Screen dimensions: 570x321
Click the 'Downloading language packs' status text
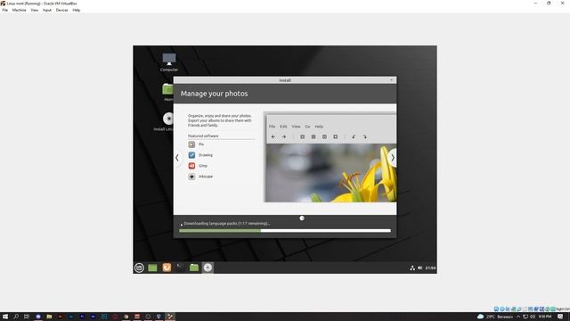pos(227,224)
